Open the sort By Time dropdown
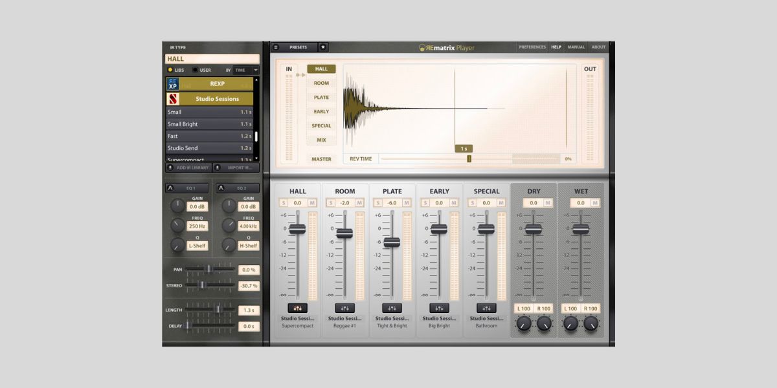777x388 pixels. pyautogui.click(x=246, y=70)
